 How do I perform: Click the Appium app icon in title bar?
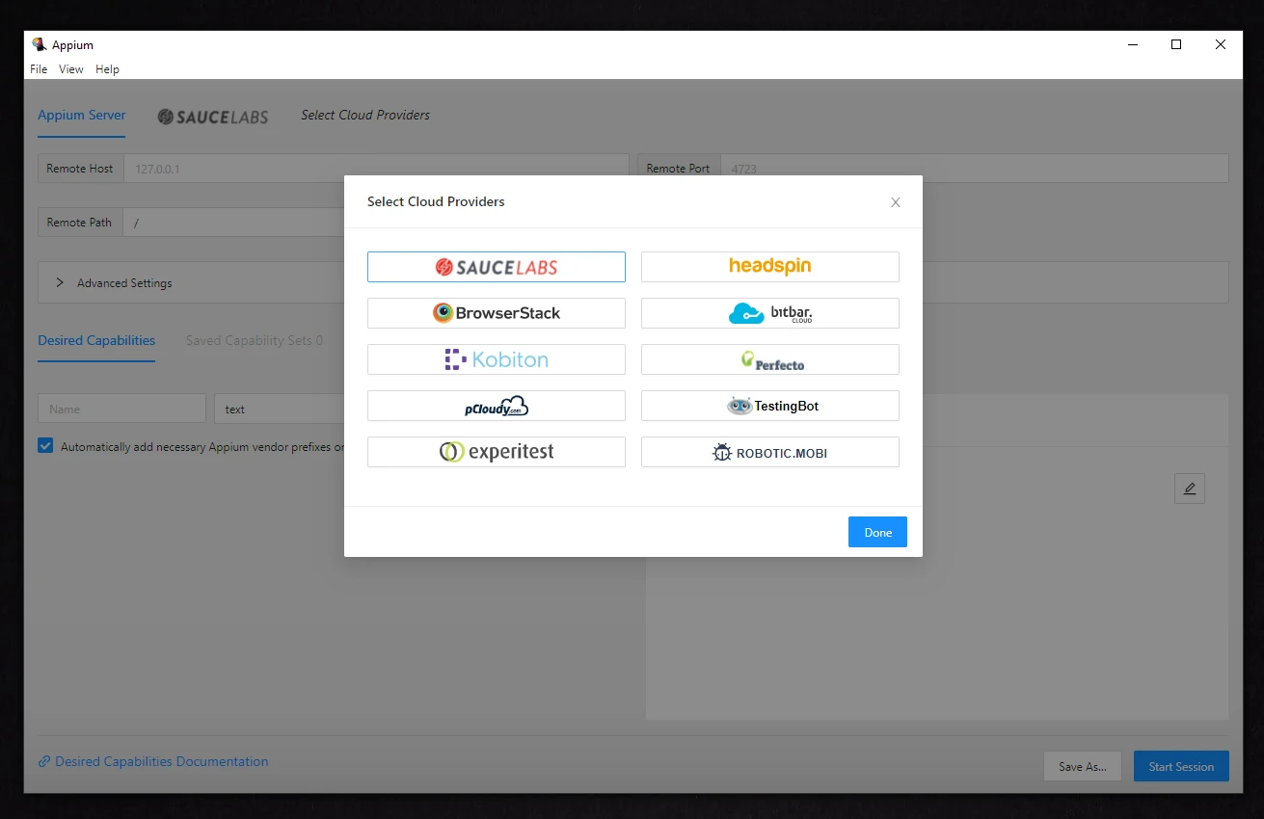[x=39, y=44]
